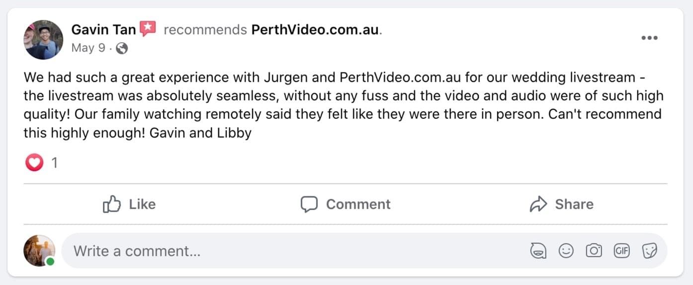Click the heart reaction icon
The width and height of the screenshot is (693, 285).
[x=34, y=162]
